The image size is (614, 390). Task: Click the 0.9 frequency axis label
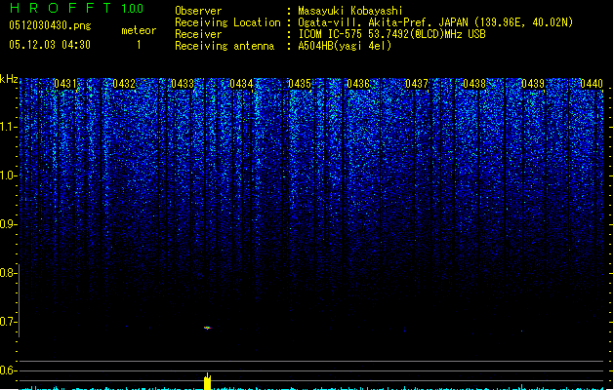[x=8, y=224]
